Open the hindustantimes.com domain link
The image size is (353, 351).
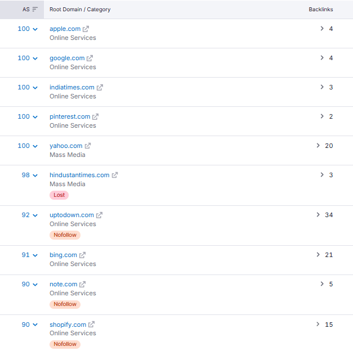click(79, 175)
